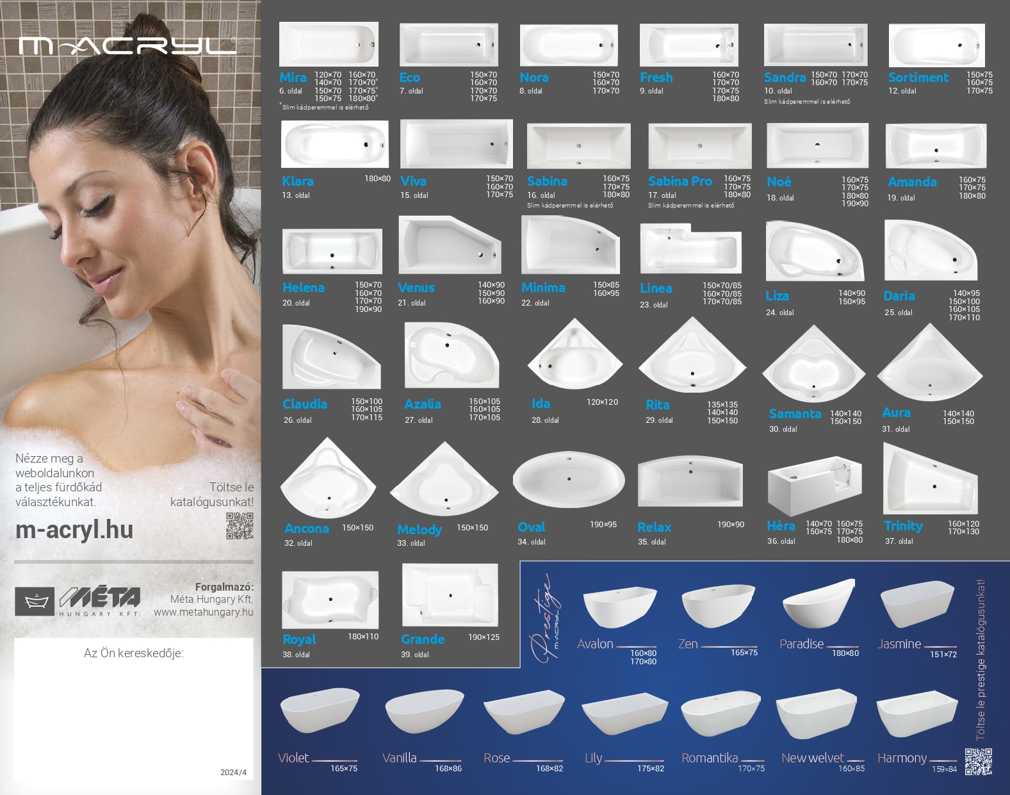This screenshot has height=795, width=1010.
Task: Click the Jasmine freestanding tub picture
Action: pyautogui.click(x=918, y=605)
